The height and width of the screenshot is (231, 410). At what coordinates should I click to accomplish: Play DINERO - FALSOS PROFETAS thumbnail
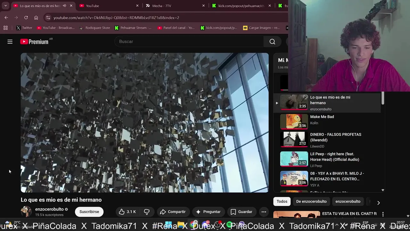pyautogui.click(x=294, y=140)
